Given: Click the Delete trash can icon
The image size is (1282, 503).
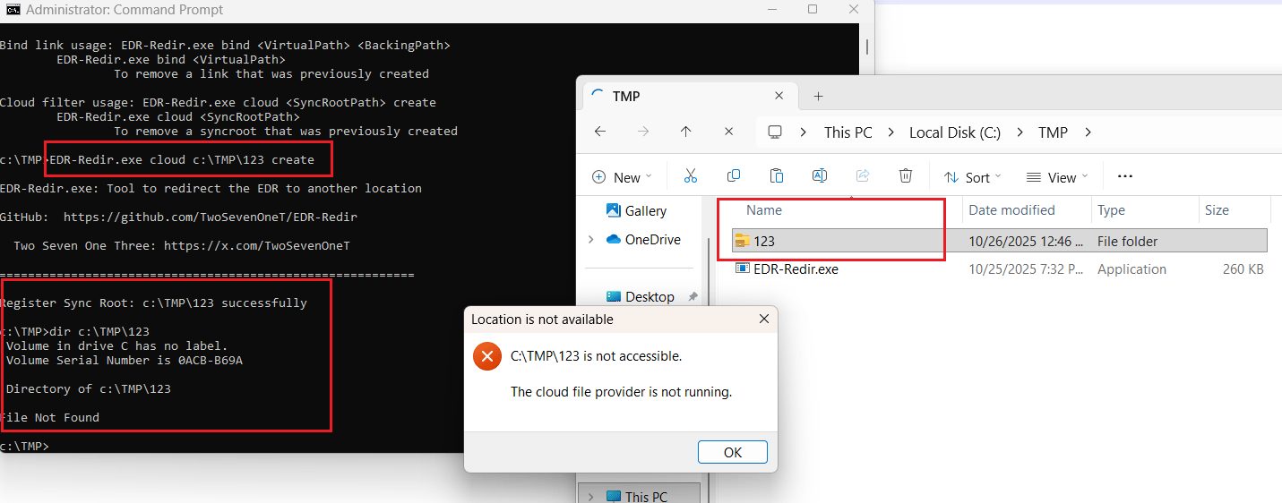Looking at the screenshot, I should [x=906, y=176].
